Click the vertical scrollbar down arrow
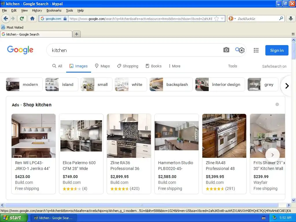Viewport: 296px width, 222px height. [294, 200]
